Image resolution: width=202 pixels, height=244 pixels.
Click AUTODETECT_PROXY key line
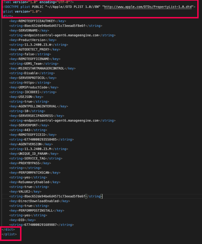(x=35, y=49)
